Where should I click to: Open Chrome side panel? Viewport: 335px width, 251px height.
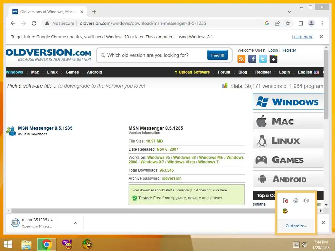click(301, 23)
